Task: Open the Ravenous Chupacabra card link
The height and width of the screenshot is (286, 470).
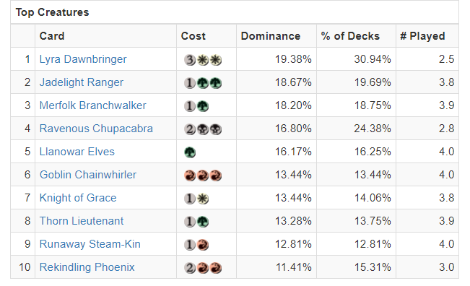Action: [x=96, y=129]
